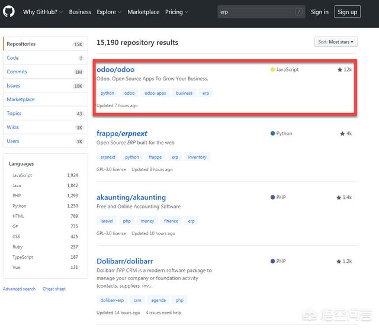Open Business in the top navigation
This screenshot has width=379, height=328.
coord(80,12)
